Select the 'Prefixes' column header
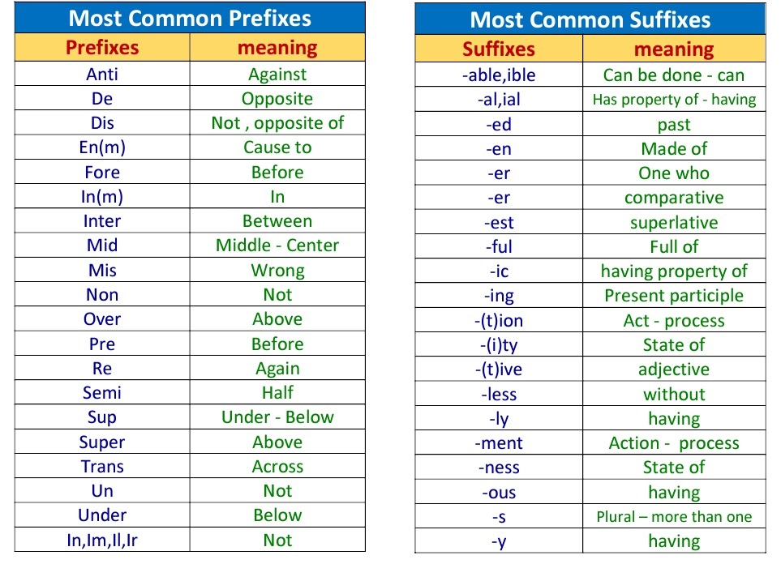 pos(102,47)
